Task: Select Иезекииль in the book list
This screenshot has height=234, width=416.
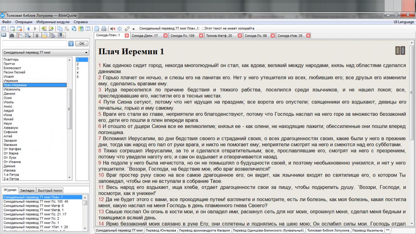Action: tap(12, 89)
